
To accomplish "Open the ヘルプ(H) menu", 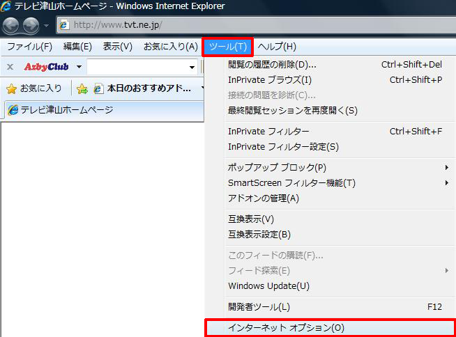I will [277, 47].
